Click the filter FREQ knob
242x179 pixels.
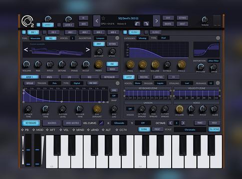[x=130, y=65]
